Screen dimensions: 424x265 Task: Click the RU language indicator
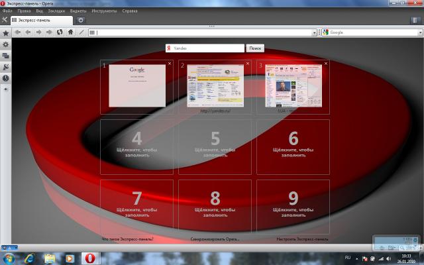pyautogui.click(x=348, y=258)
